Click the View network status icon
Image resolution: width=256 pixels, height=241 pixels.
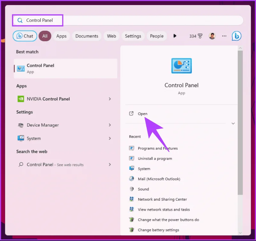(x=132, y=209)
